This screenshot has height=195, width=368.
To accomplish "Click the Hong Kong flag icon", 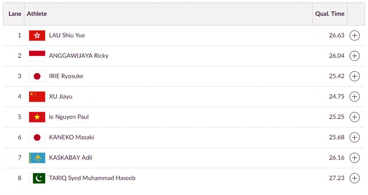I will tap(37, 35).
